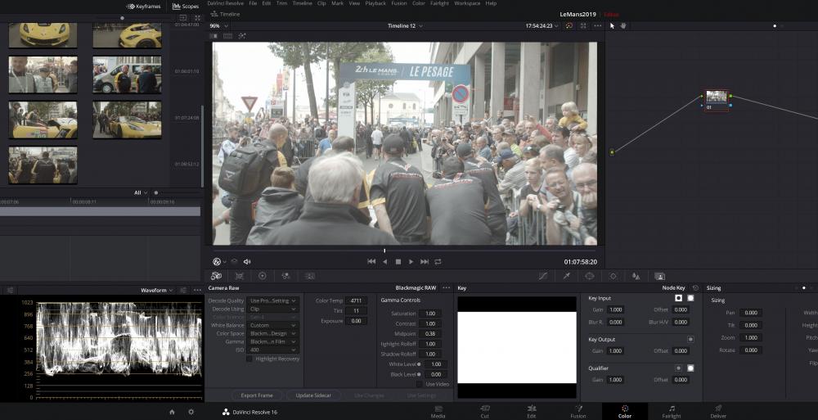Select node 01 in the node editor
818x420 pixels.
coord(717,100)
